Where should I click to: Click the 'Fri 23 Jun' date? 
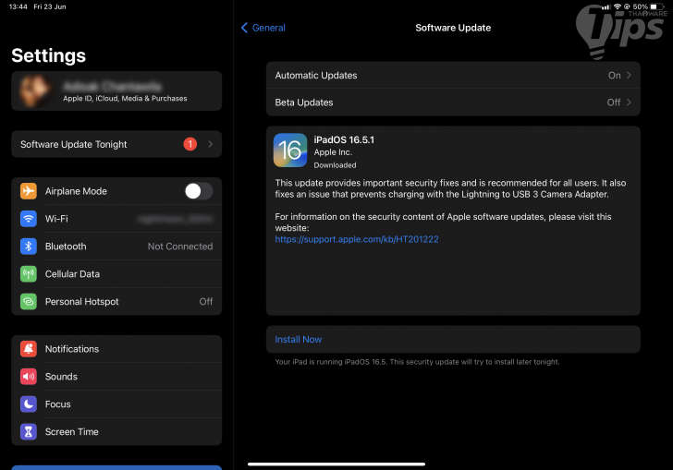point(50,6)
